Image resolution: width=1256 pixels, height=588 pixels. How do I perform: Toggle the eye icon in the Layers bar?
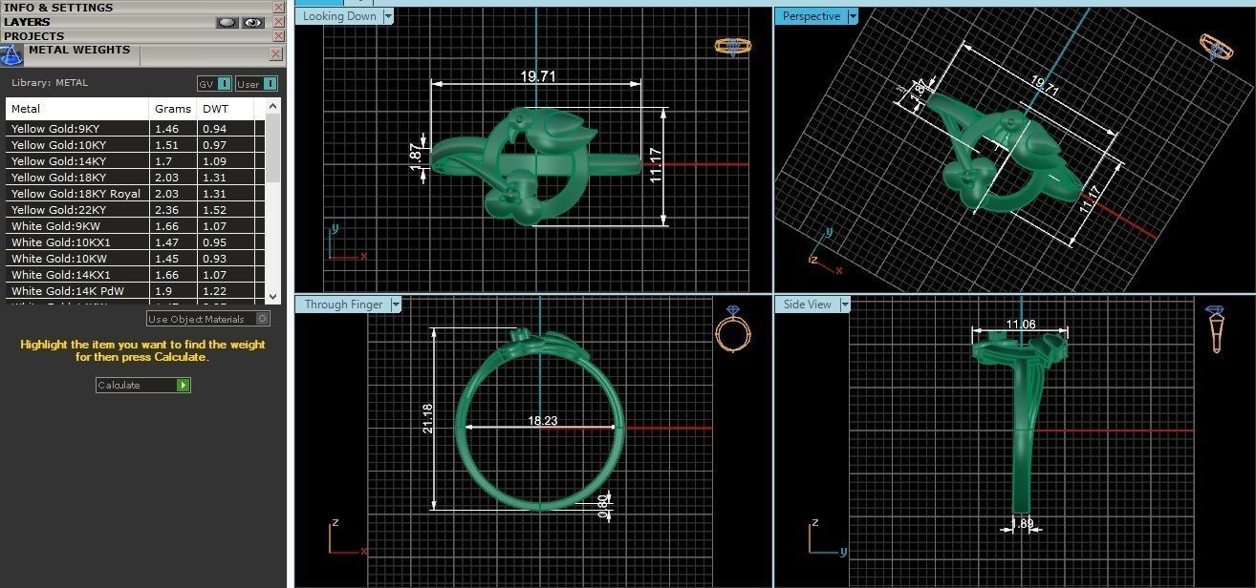[x=253, y=22]
